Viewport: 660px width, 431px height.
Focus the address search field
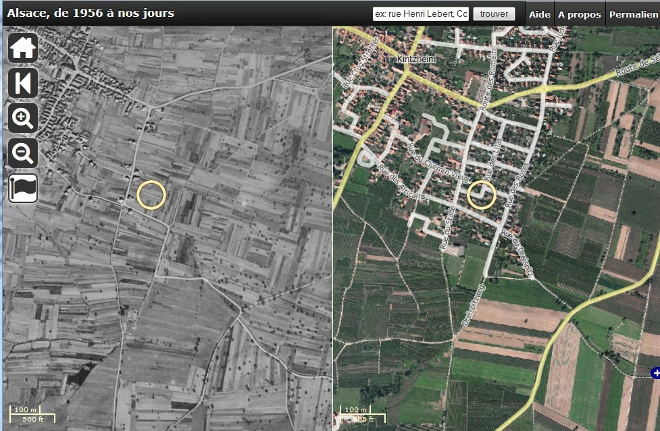420,14
